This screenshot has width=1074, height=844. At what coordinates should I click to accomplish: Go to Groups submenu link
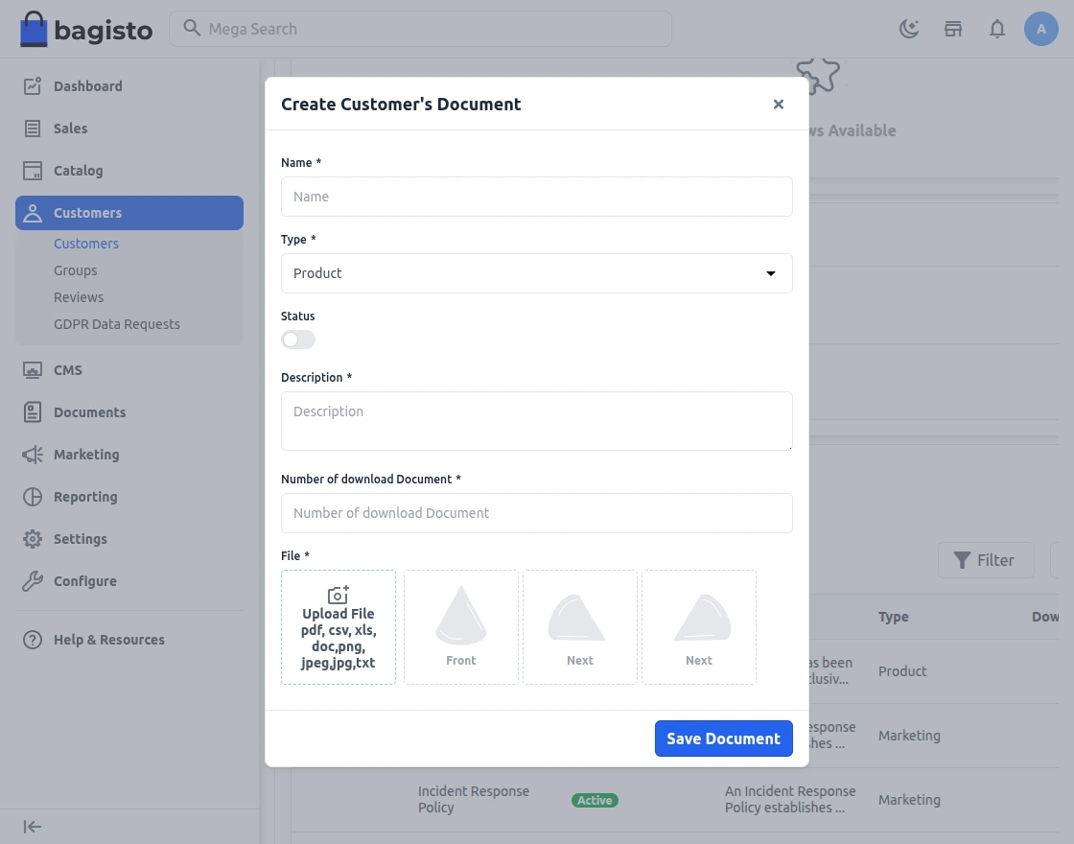(x=76, y=270)
